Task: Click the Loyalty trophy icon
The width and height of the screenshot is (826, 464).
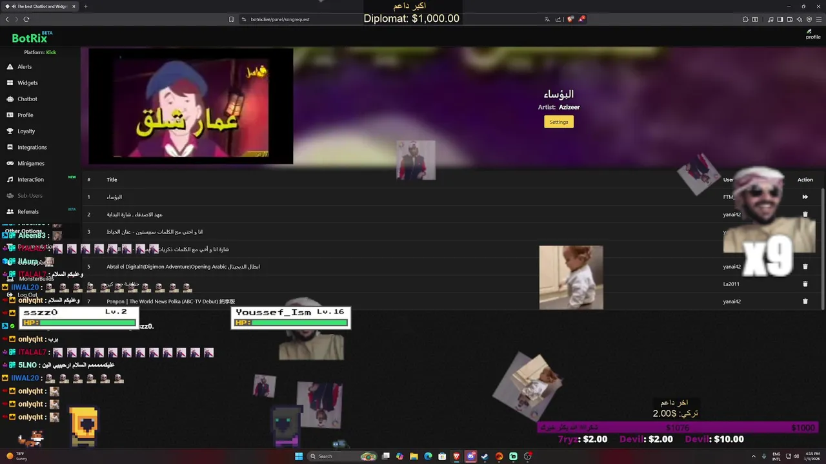Action: tap(10, 131)
